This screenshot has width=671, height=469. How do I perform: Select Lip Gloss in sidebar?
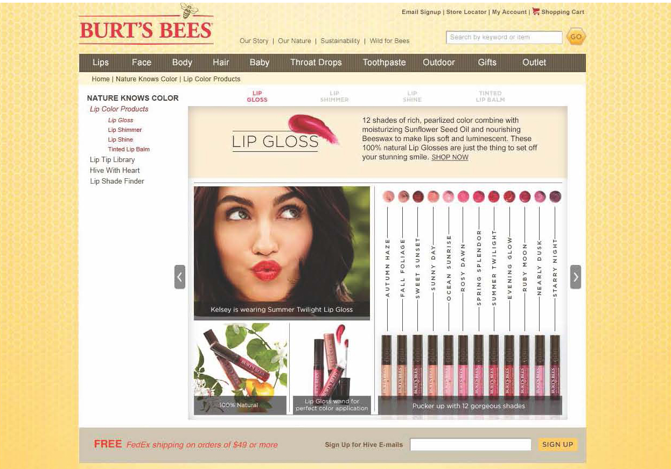point(121,121)
